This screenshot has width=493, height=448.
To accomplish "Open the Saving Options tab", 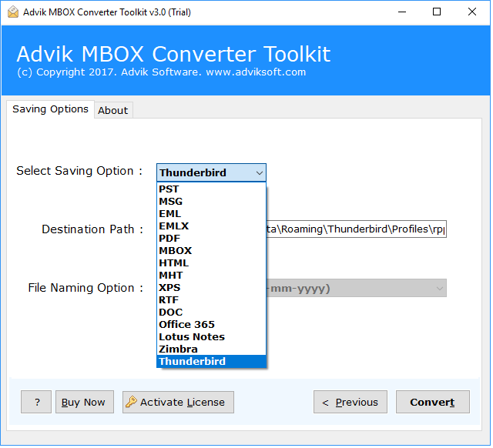I will pos(51,109).
